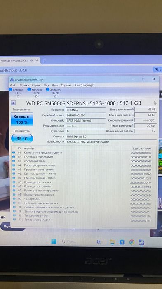Open the Файл menu
This screenshot has height=289, width=162.
click(14, 85)
